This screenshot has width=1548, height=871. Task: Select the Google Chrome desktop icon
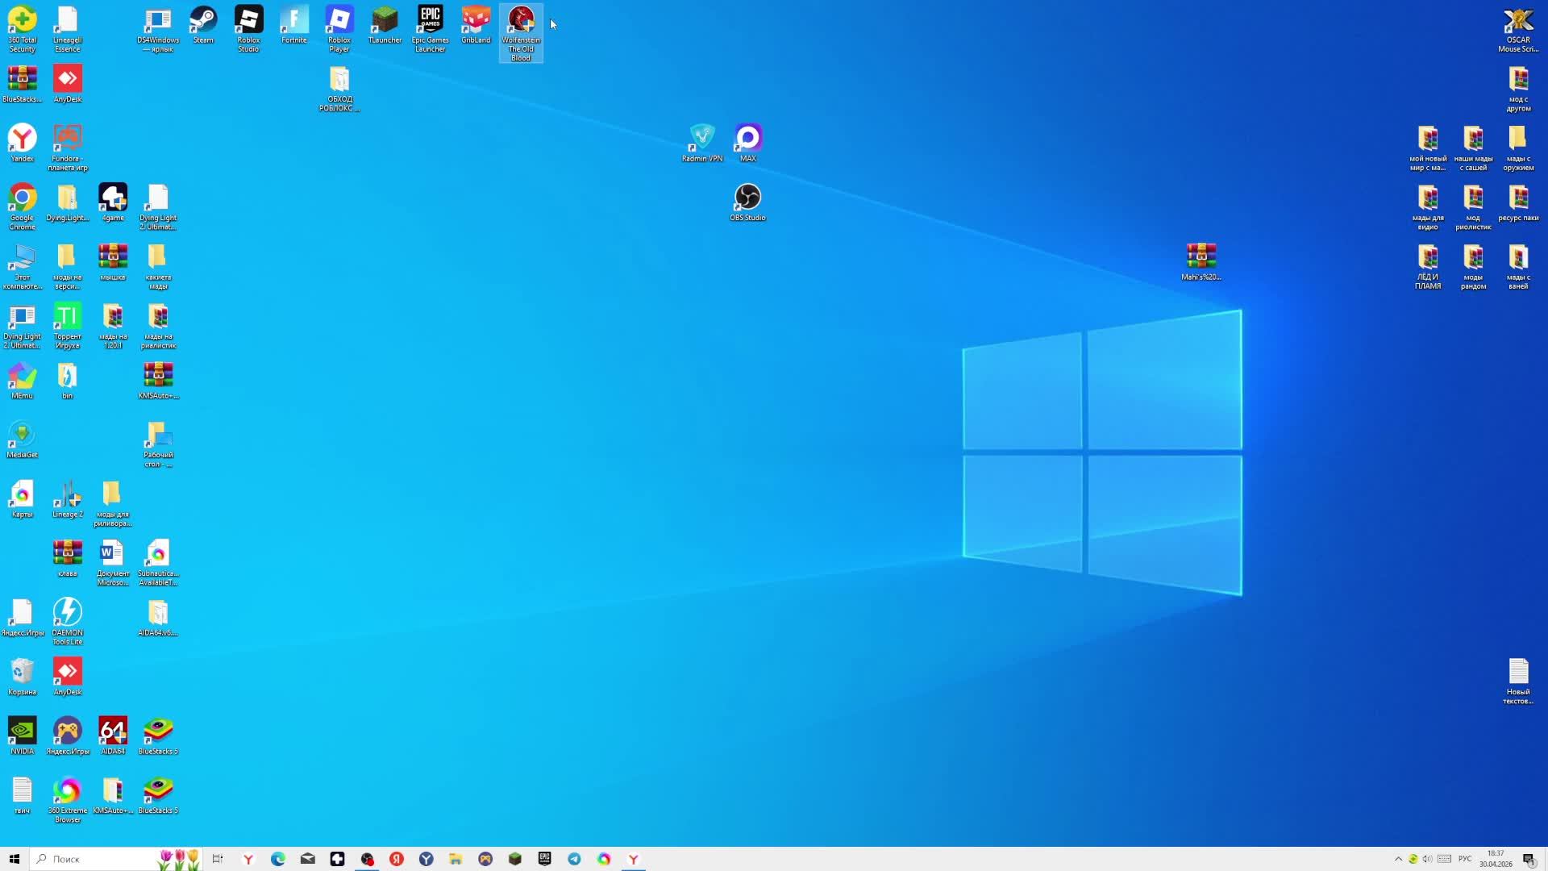[22, 198]
